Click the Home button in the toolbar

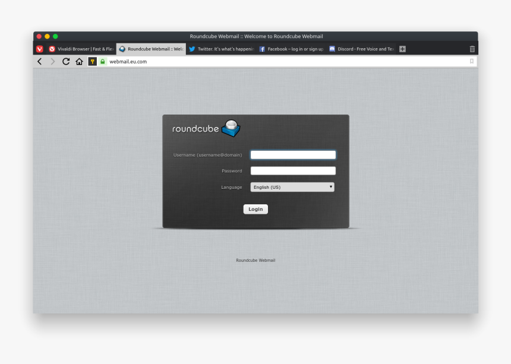[80, 61]
